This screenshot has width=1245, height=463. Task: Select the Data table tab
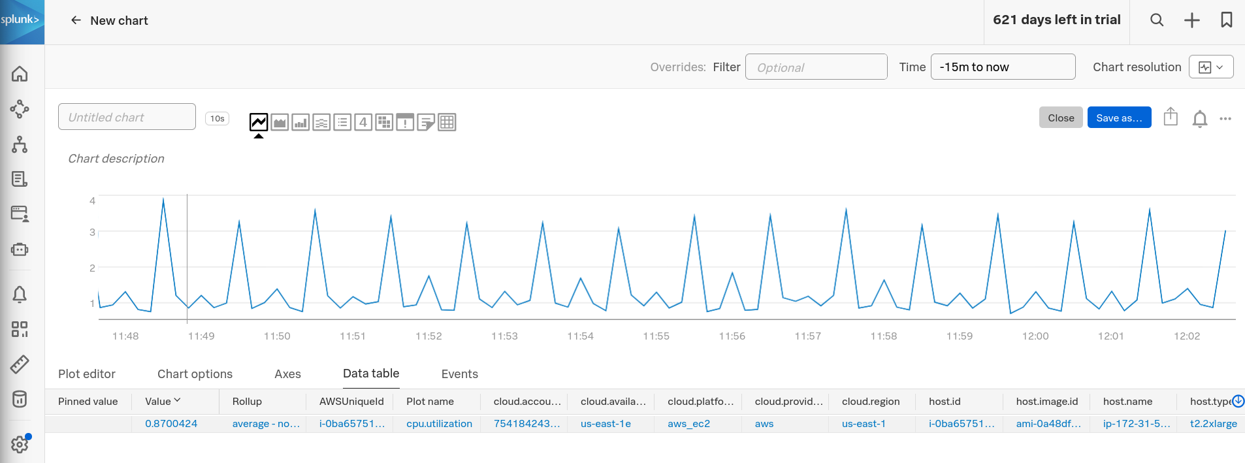(371, 374)
